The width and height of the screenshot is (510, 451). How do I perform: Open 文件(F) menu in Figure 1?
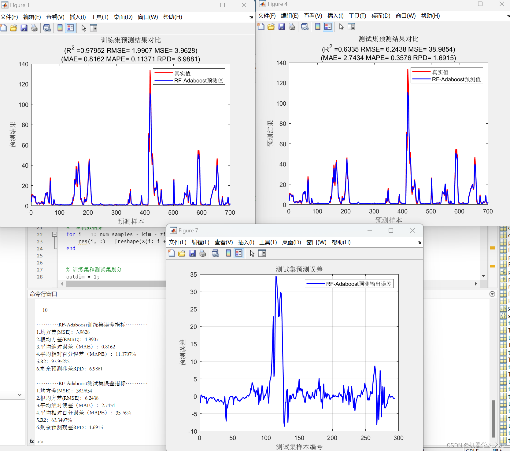pyautogui.click(x=9, y=17)
